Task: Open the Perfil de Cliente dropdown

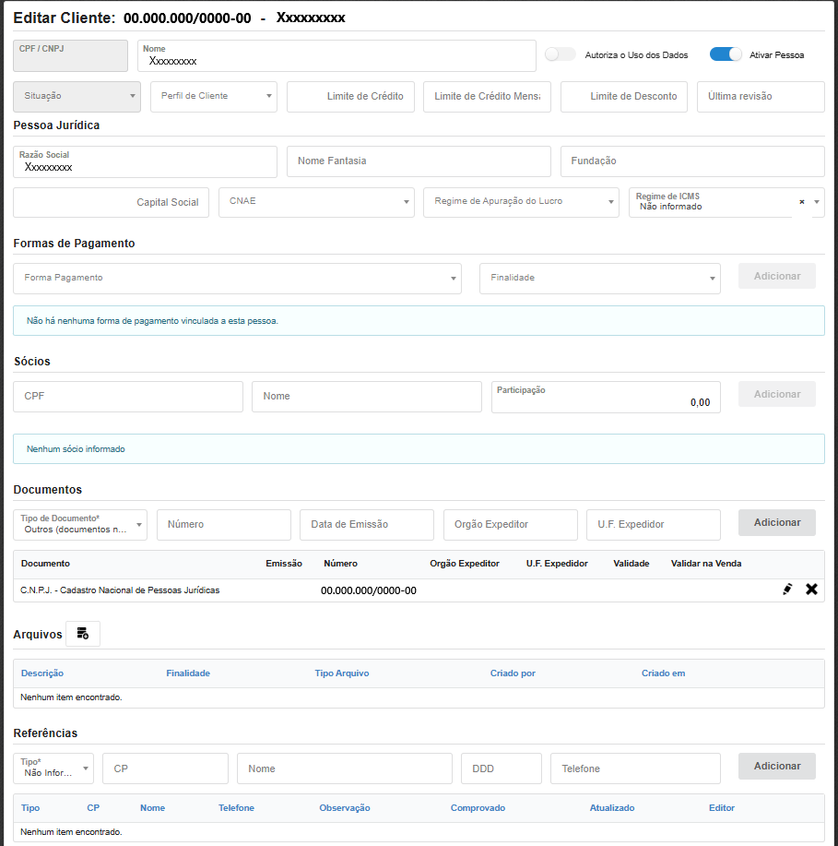Action: (214, 96)
